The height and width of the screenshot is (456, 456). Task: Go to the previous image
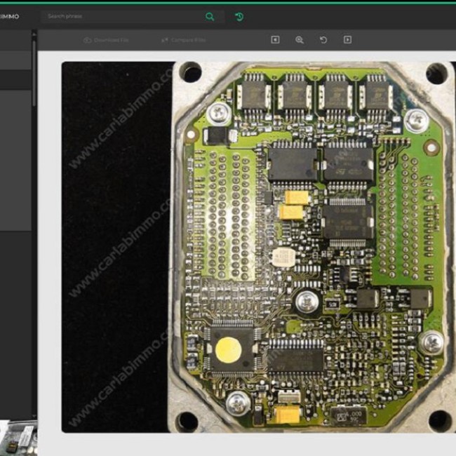pos(275,40)
